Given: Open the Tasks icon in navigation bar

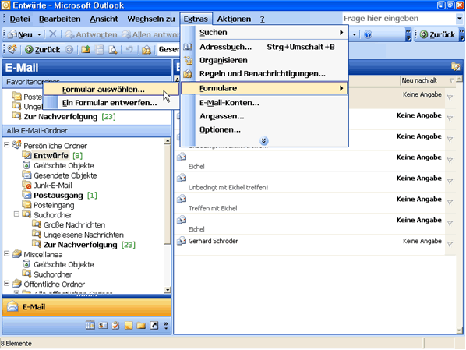Looking at the screenshot, I should click(x=115, y=326).
